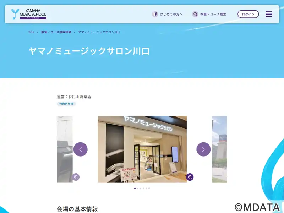Click the magnifier search icon in header

[x=195, y=14]
